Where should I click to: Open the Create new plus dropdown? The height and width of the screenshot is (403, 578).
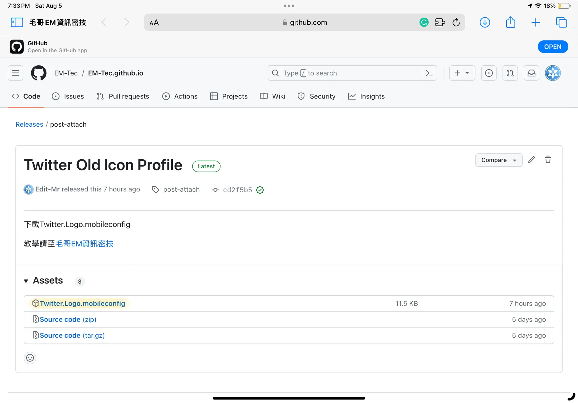click(x=462, y=73)
